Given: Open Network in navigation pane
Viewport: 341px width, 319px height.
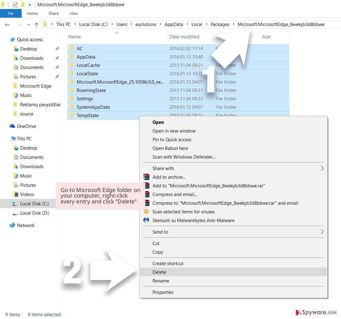Looking at the screenshot, I should click(26, 225).
